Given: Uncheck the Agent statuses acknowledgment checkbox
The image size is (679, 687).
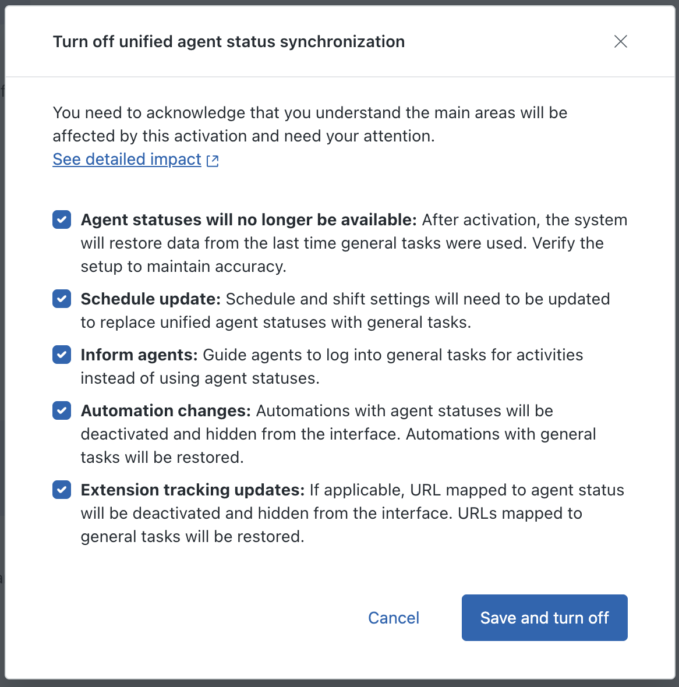Looking at the screenshot, I should point(62,220).
